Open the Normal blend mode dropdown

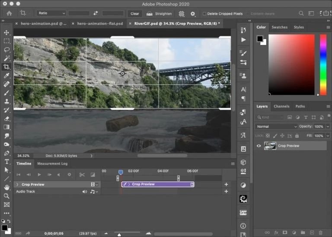tap(277, 127)
